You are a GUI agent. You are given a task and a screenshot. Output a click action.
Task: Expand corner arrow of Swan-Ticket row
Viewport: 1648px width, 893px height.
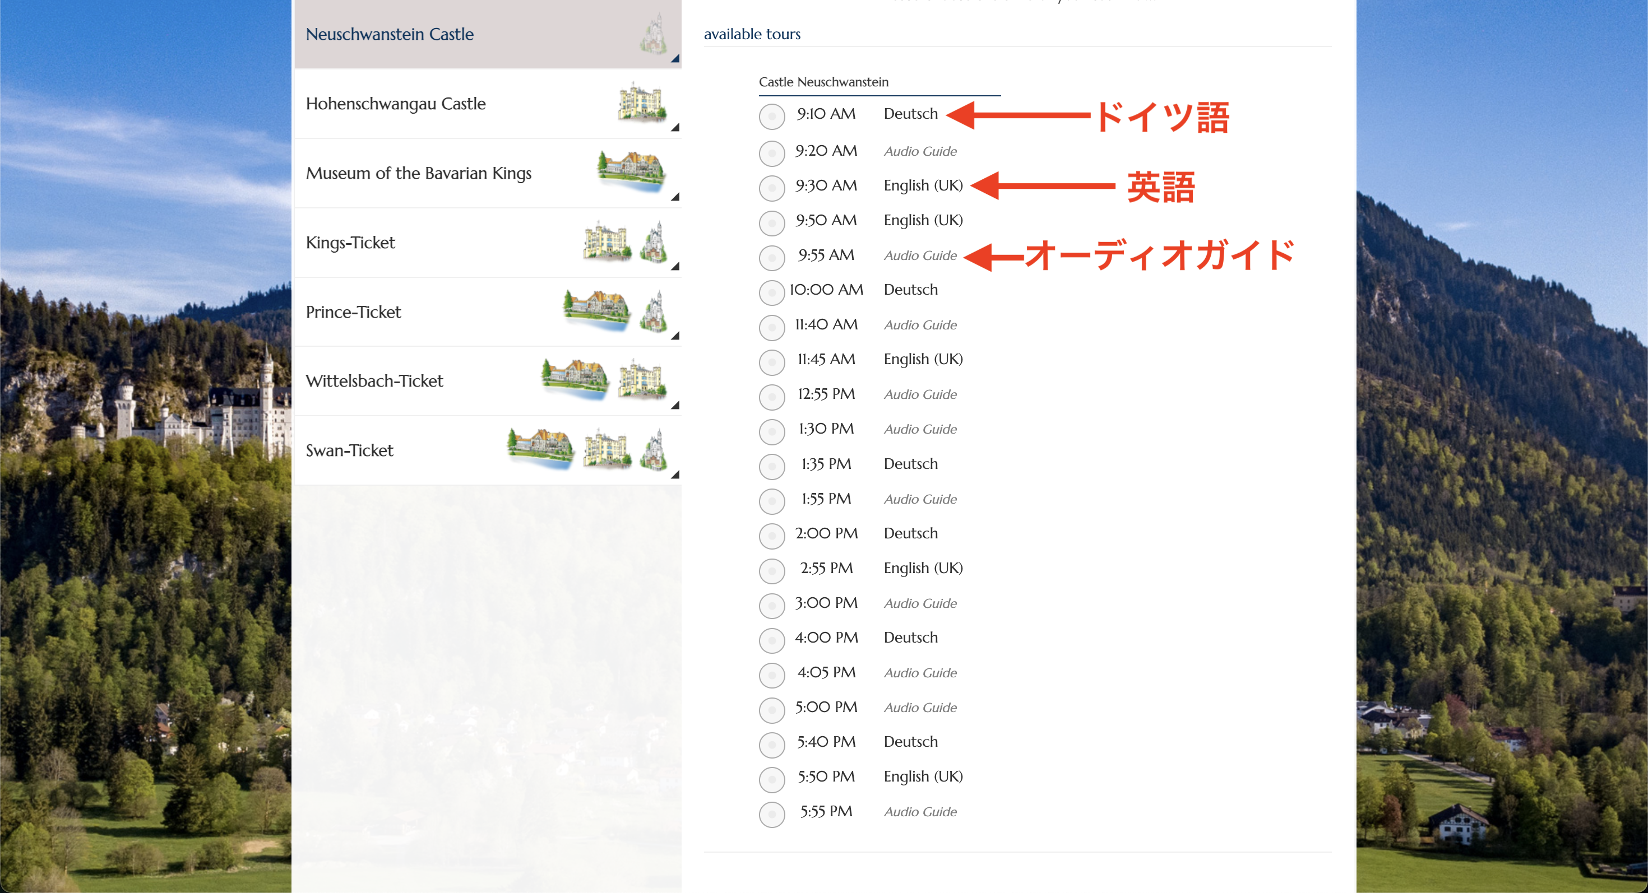(675, 475)
